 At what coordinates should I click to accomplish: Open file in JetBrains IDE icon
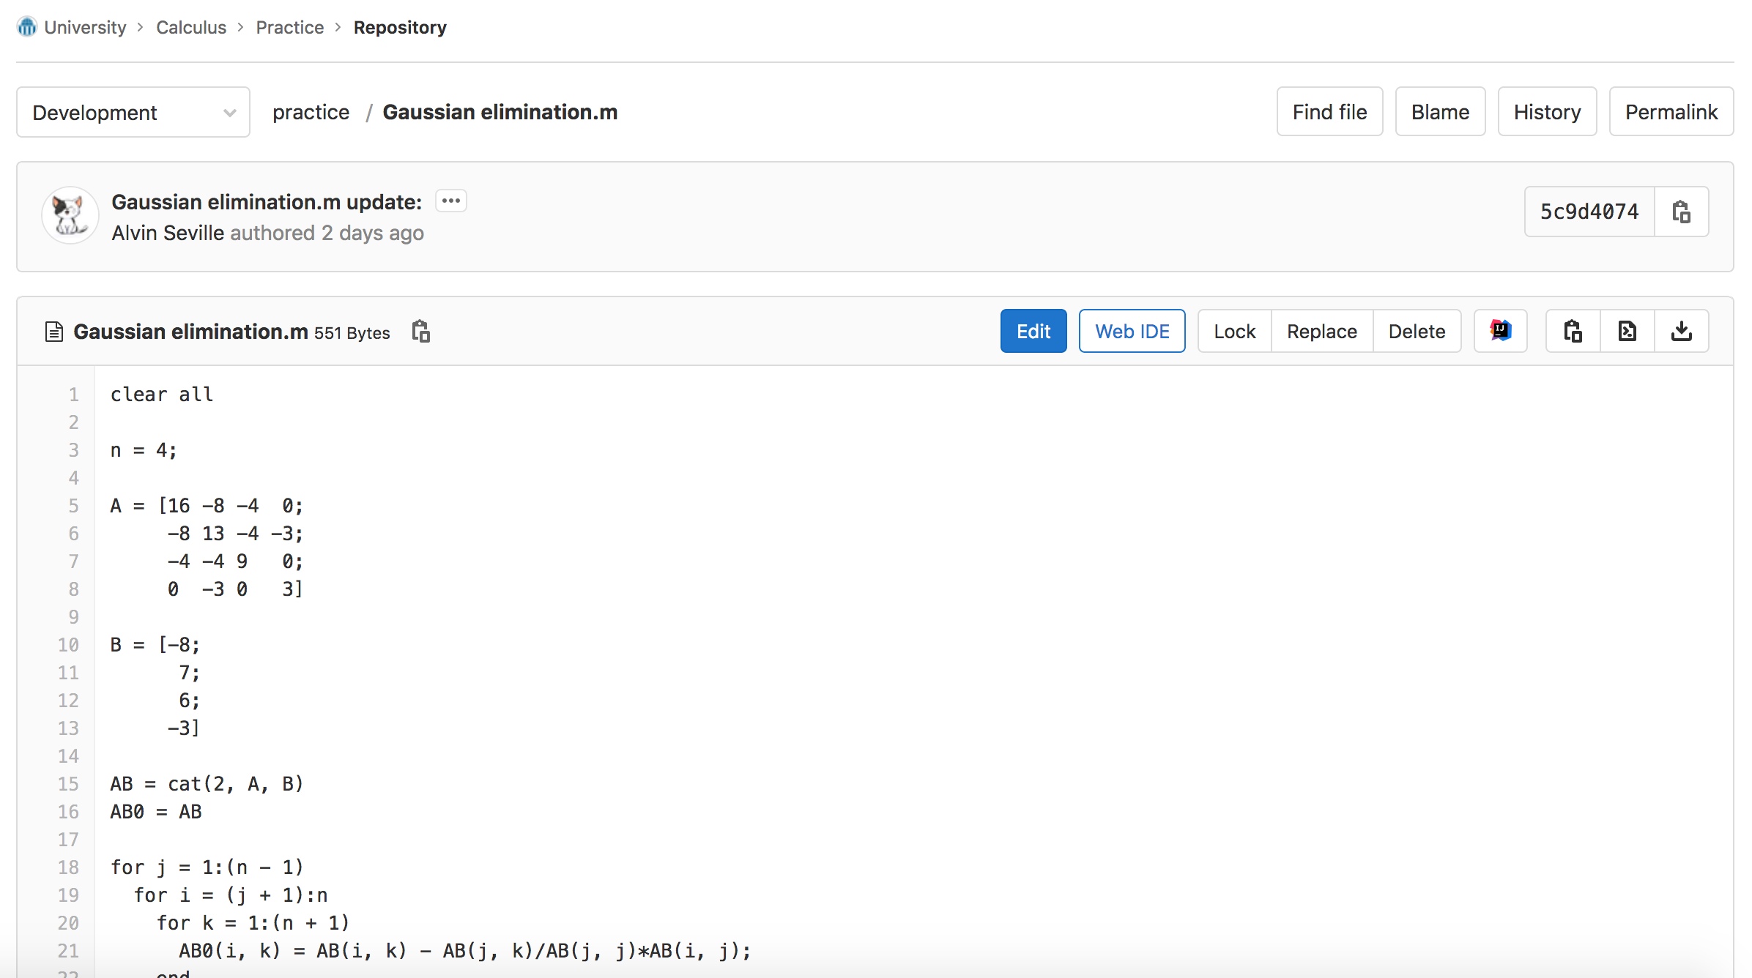tap(1500, 331)
